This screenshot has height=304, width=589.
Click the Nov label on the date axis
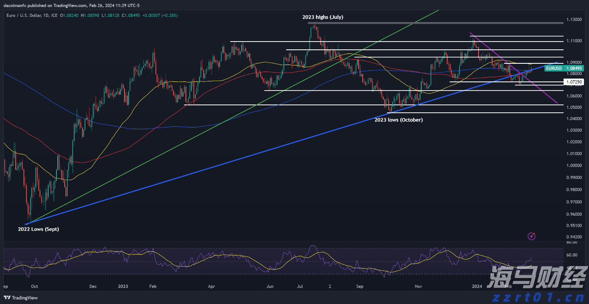pos(418,286)
